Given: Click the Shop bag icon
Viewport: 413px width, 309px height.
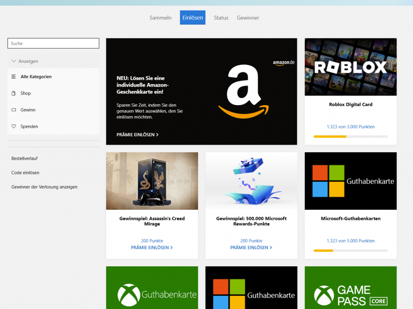Looking at the screenshot, I should click(x=14, y=93).
